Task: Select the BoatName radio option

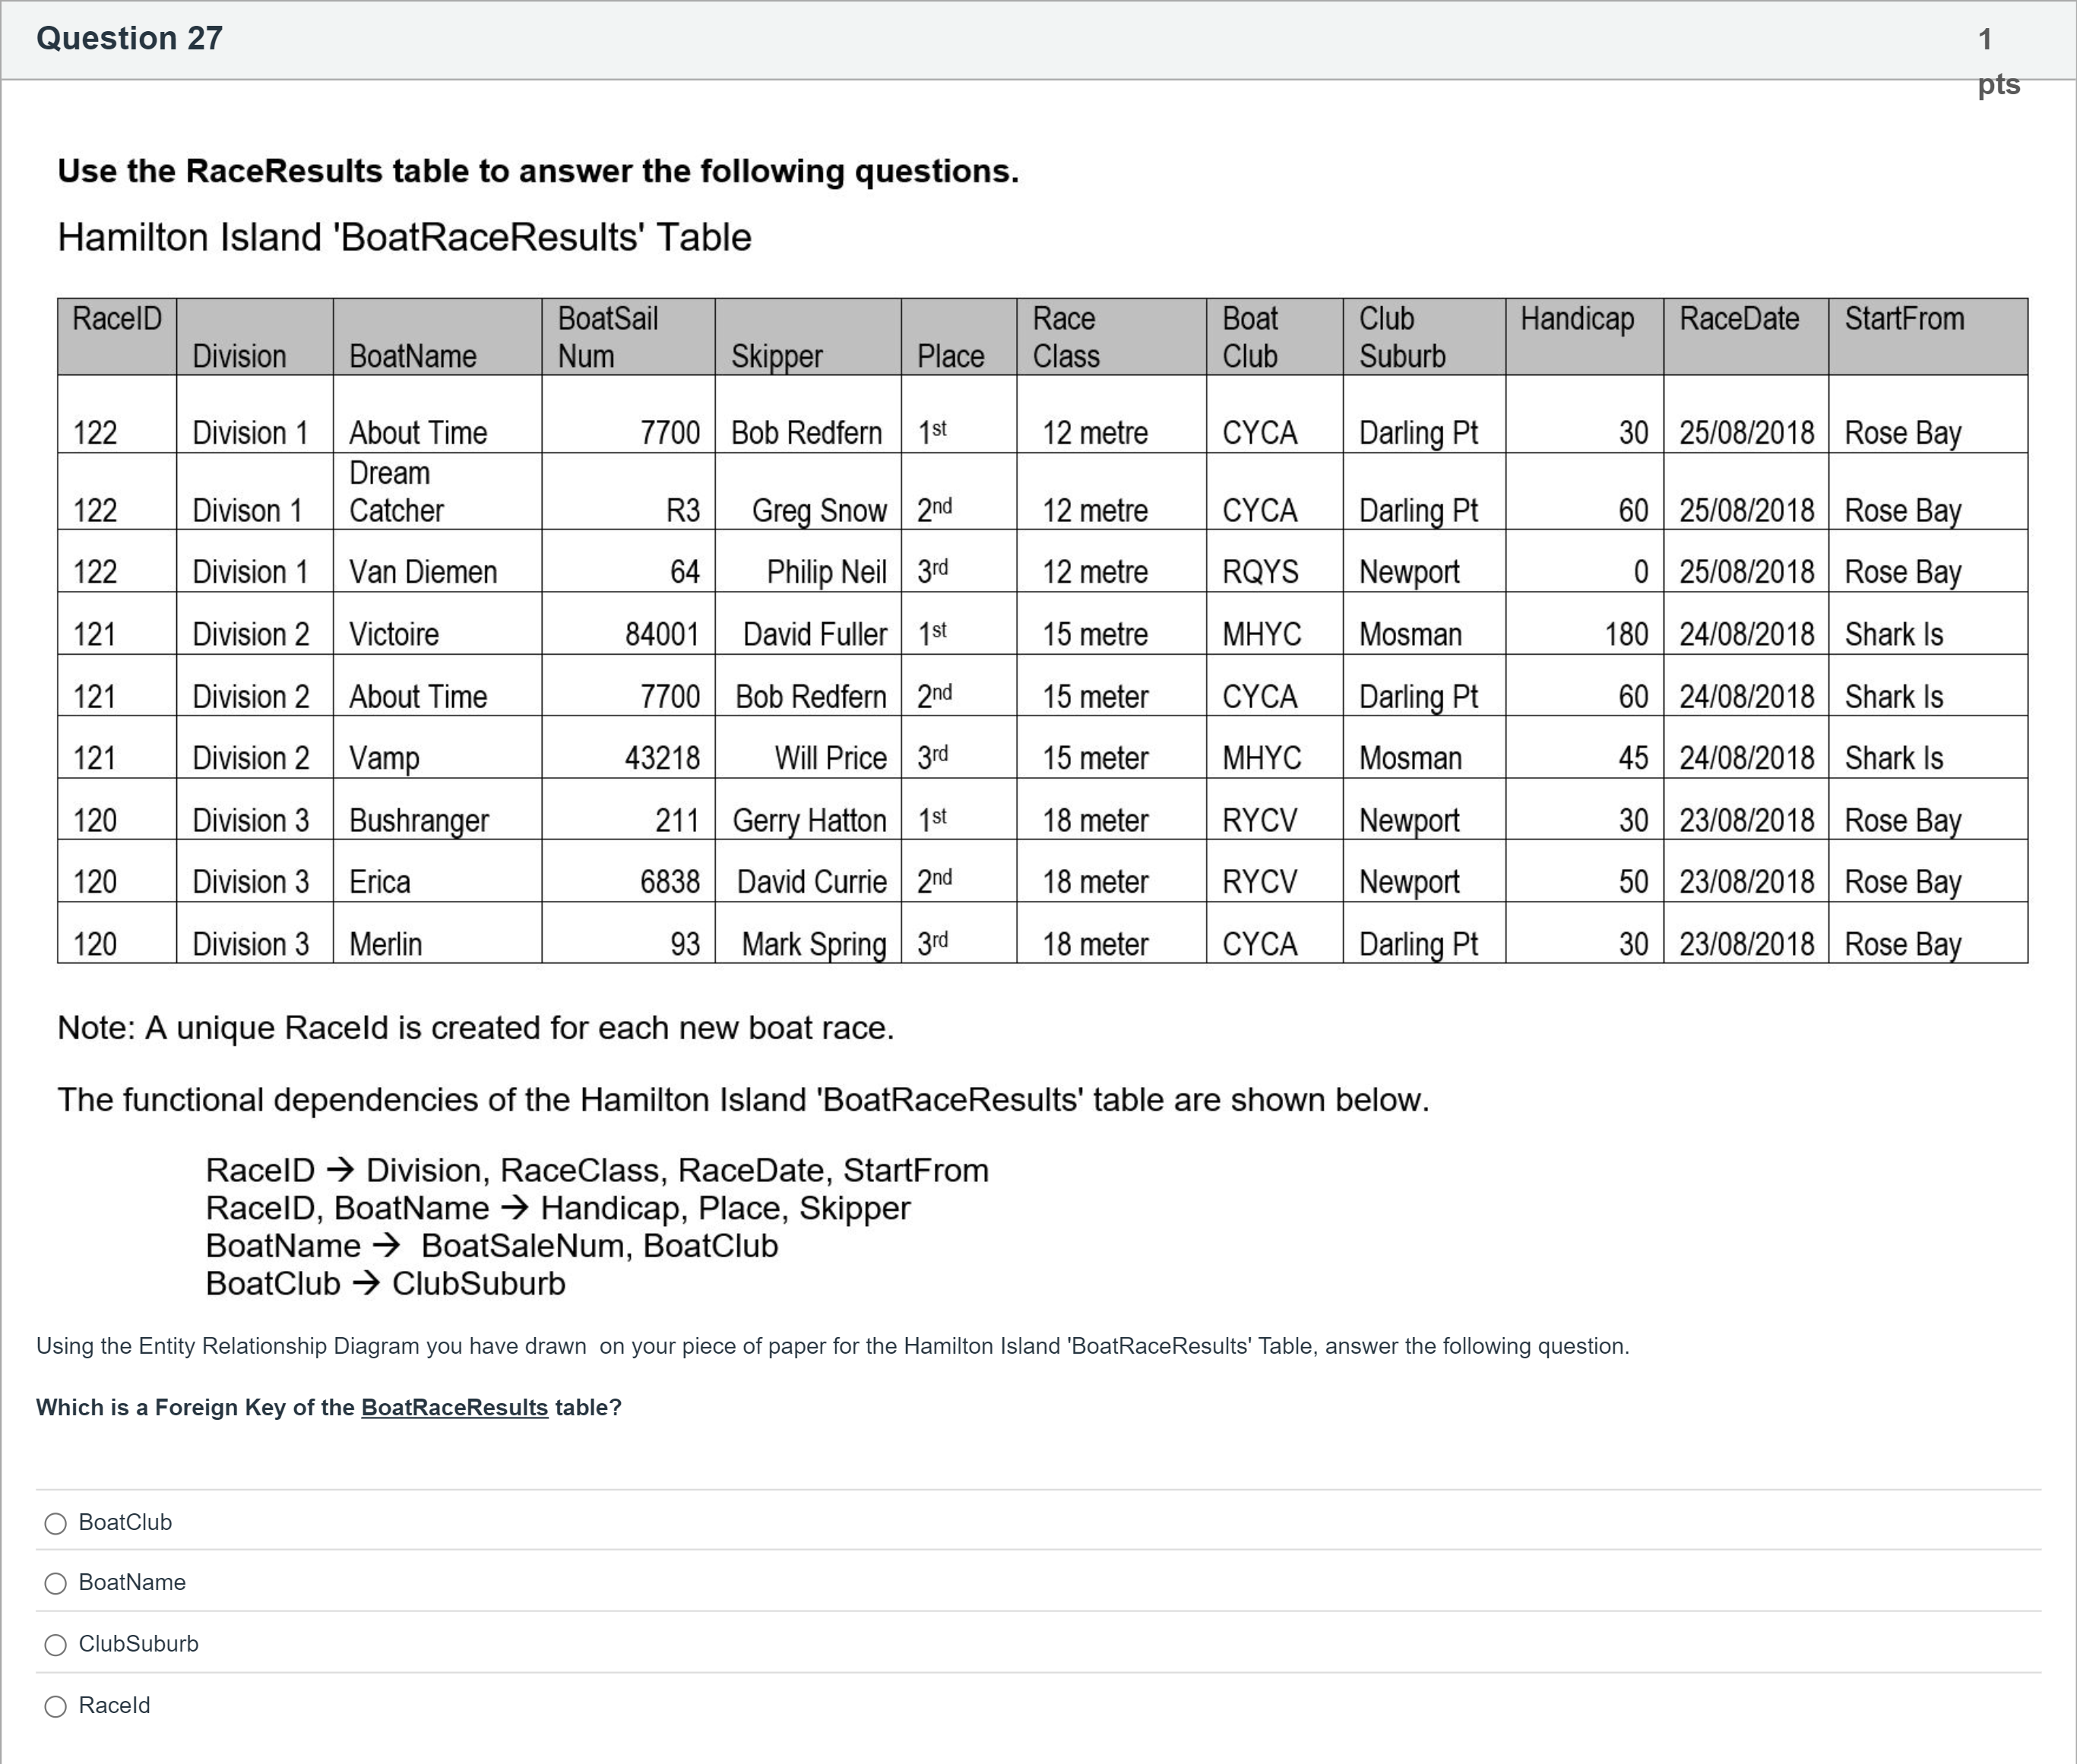Action: 56,1584
